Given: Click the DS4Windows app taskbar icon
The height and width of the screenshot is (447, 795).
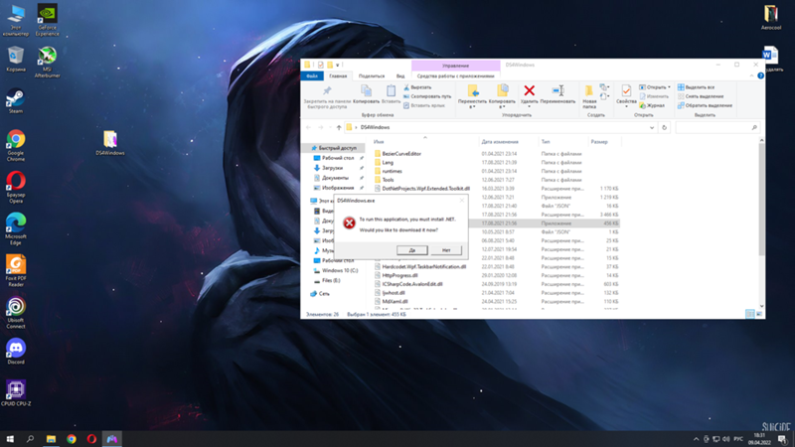Looking at the screenshot, I should [112, 439].
